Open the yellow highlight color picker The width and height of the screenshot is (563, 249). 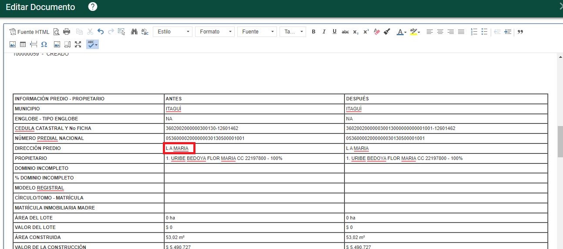pos(415,32)
